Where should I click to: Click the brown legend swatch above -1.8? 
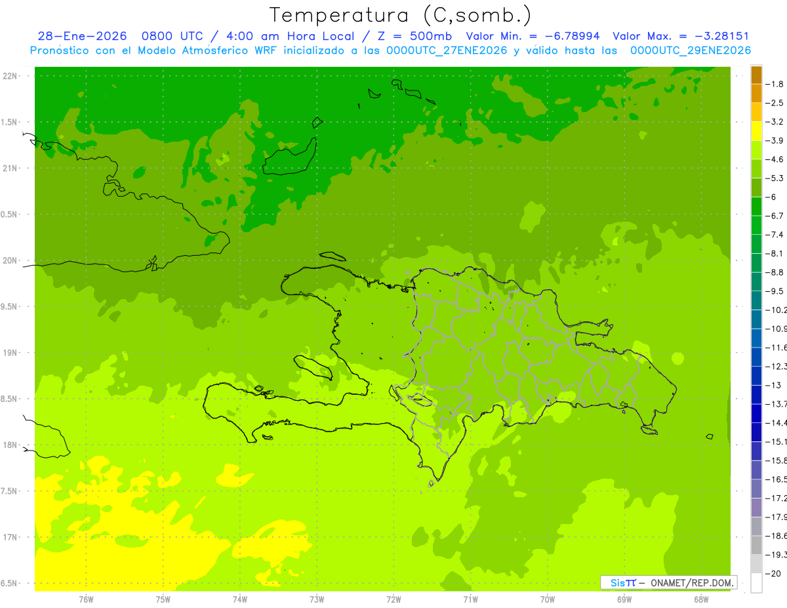click(756, 75)
